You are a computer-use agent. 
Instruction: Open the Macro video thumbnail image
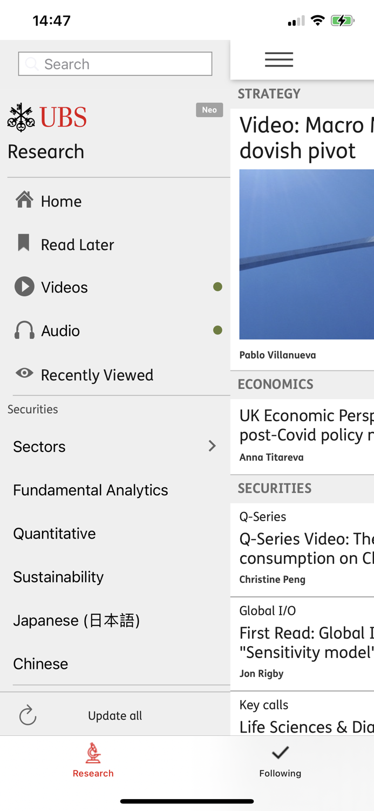pyautogui.click(x=307, y=254)
